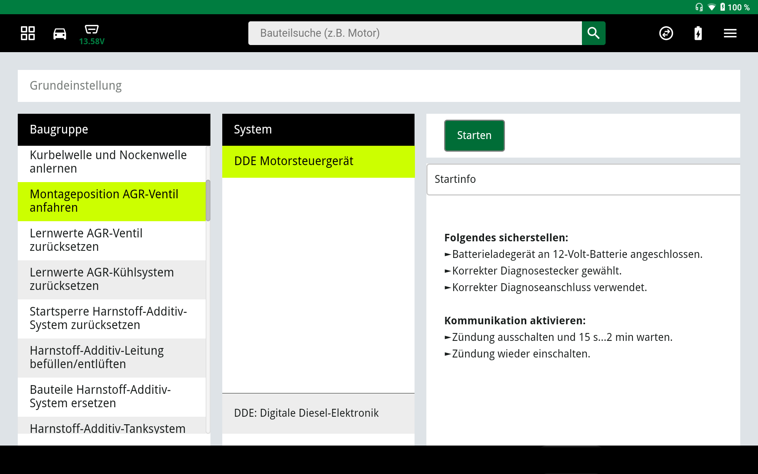
Task: Click the circular sync arrows icon
Action: point(666,33)
